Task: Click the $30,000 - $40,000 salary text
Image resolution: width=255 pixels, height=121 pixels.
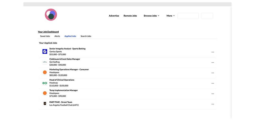Action: [x=58, y=65]
